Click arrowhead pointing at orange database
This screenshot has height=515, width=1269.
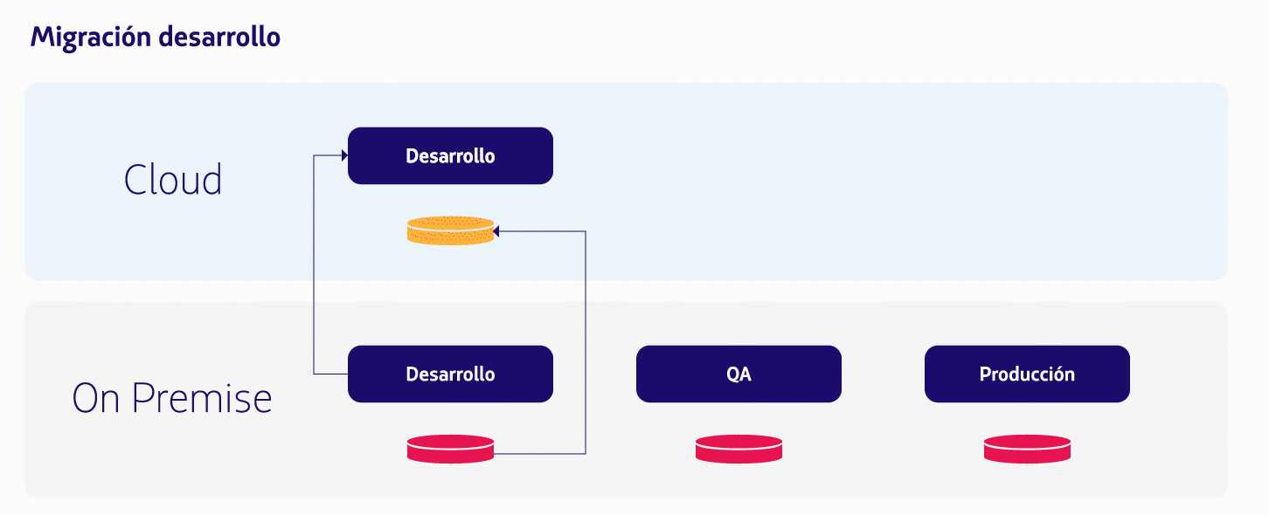[x=496, y=231]
